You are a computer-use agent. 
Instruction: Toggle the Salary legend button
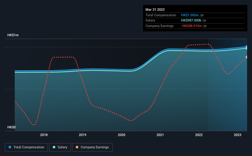(x=60, y=147)
